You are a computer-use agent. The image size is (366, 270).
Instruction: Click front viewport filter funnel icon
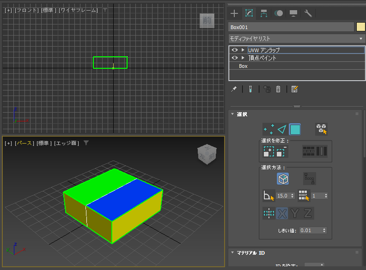(105, 10)
